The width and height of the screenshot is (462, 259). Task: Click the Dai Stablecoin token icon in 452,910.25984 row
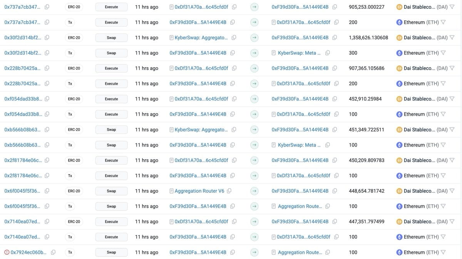[x=400, y=99]
